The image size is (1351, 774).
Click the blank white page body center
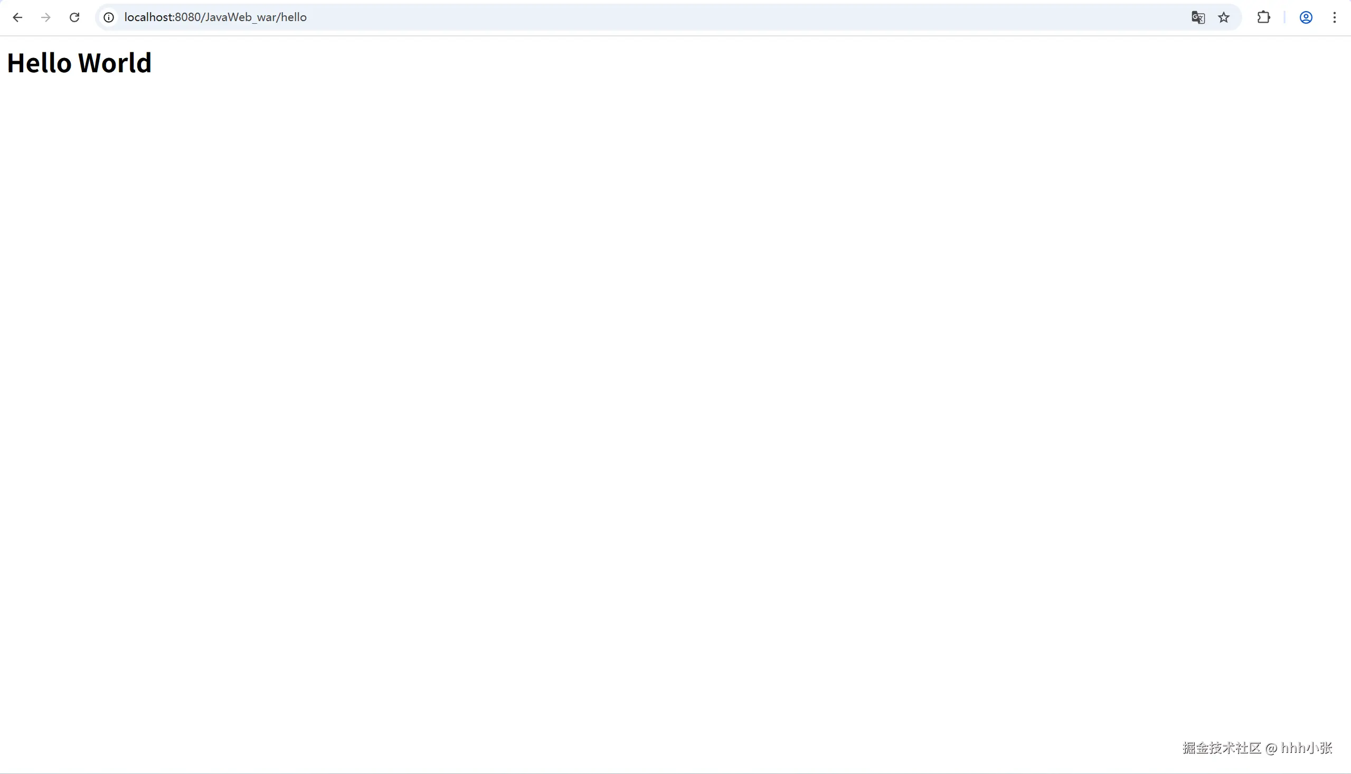(676, 404)
